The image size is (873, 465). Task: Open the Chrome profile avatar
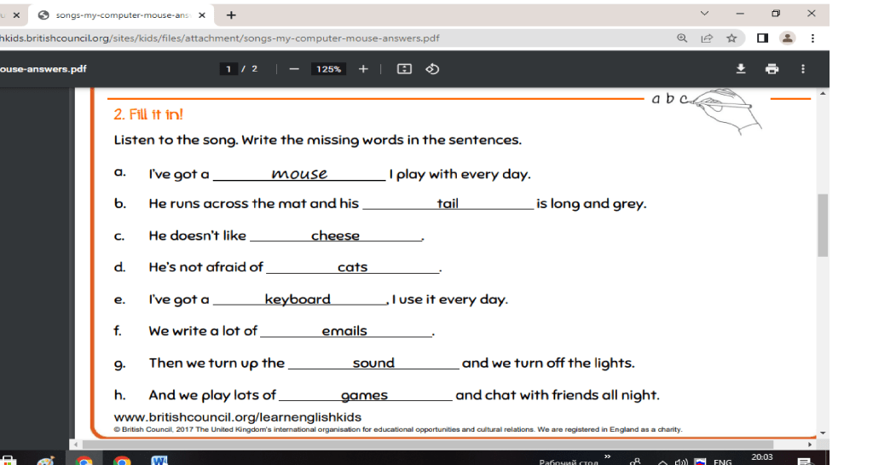pyautogui.click(x=787, y=38)
